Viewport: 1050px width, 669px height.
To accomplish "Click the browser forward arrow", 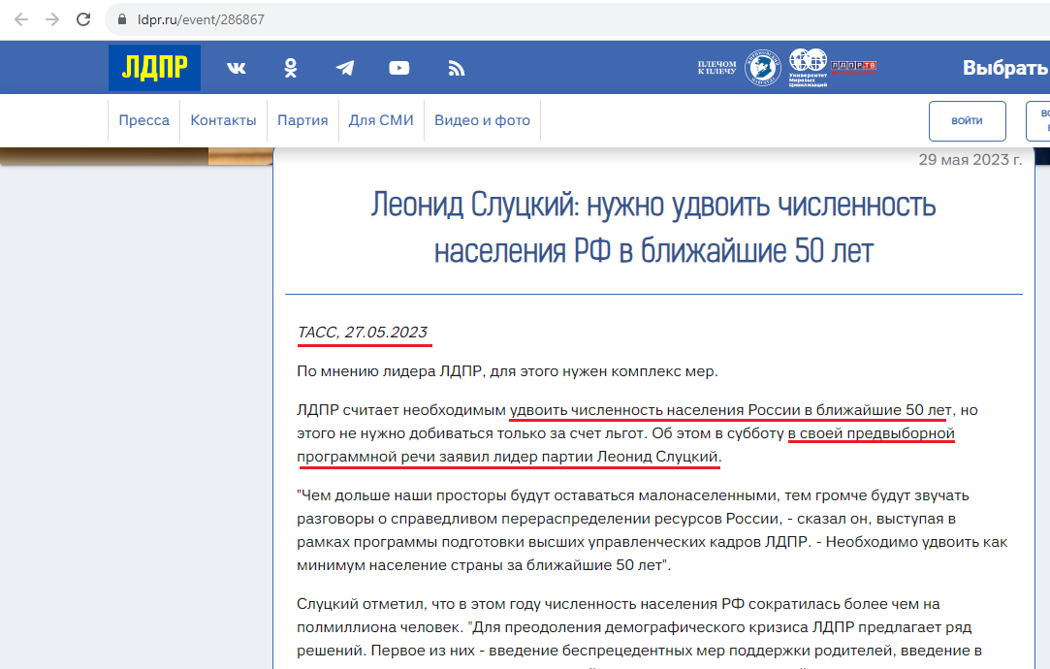I will pos(52,19).
